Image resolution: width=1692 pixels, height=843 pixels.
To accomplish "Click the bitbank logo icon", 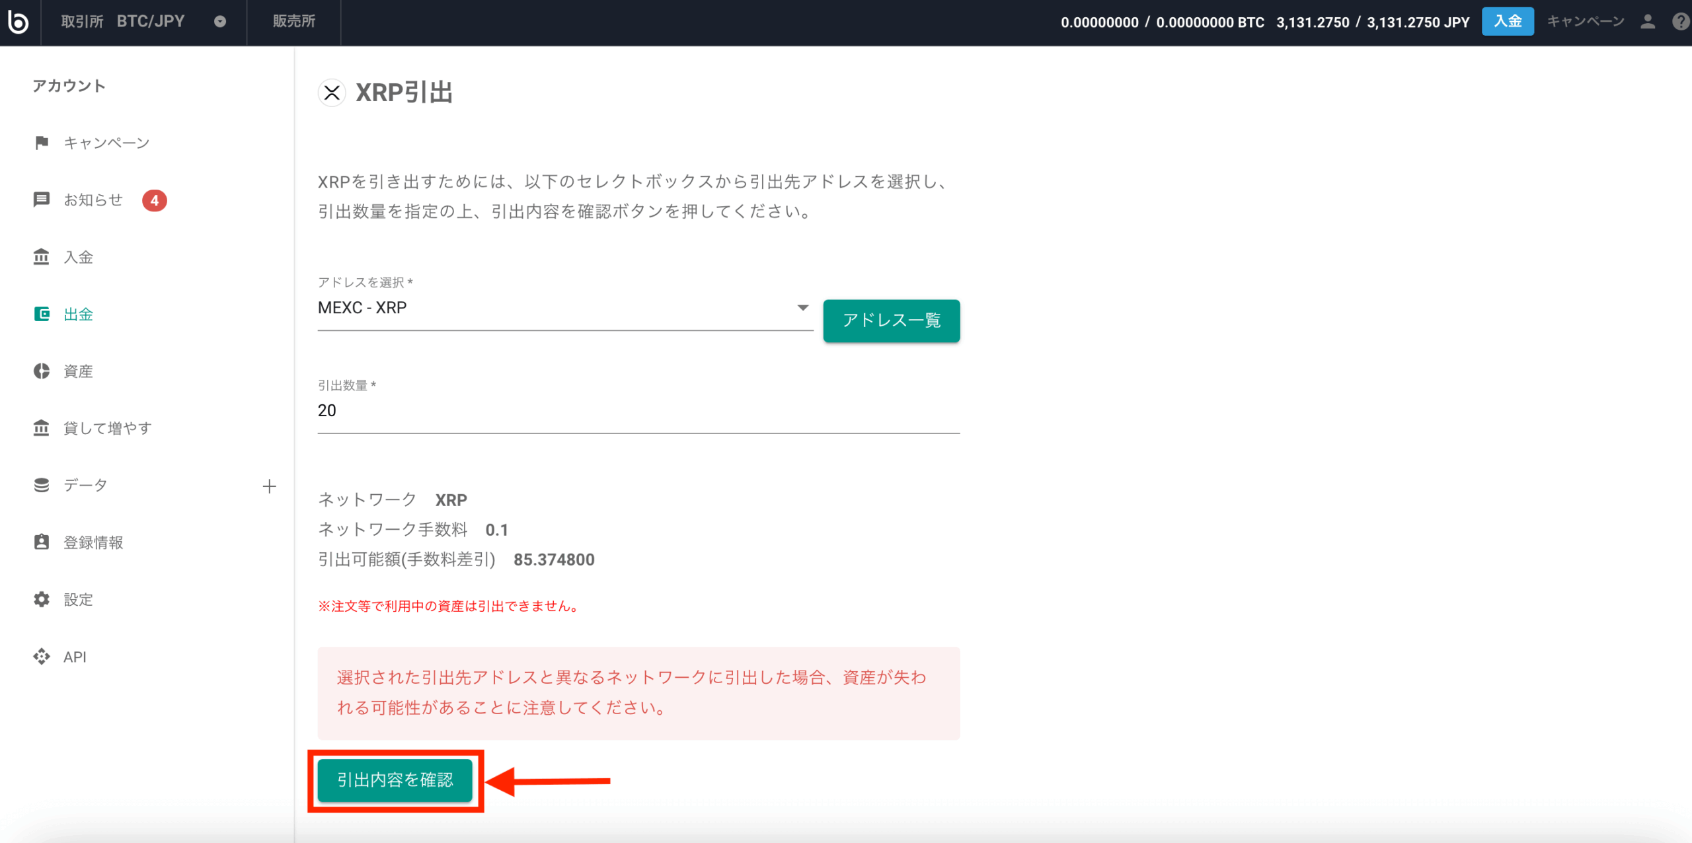I will (19, 21).
